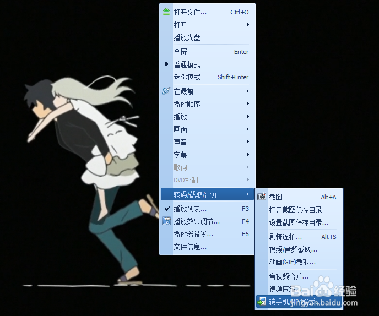This screenshot has width=379, height=316.
Task: Open the 字幕 submenu
Action: (x=207, y=155)
